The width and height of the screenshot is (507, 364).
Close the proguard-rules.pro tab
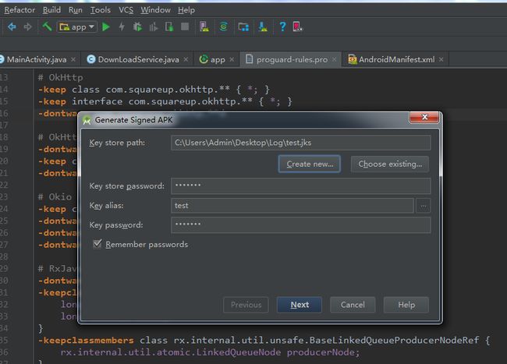(335, 59)
